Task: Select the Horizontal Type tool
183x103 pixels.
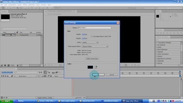Action: click(x=32, y=8)
